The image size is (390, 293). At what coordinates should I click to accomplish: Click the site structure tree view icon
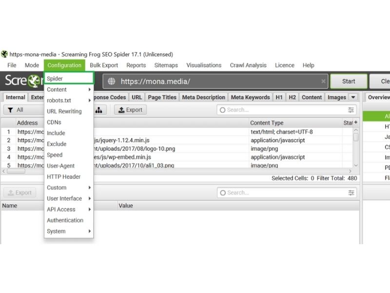tap(99, 110)
